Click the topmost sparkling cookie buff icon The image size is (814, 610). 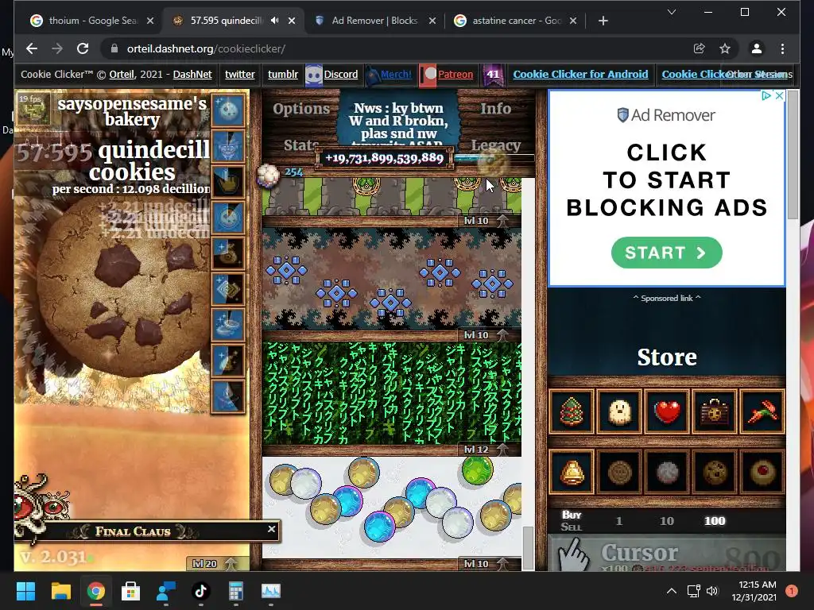(228, 110)
